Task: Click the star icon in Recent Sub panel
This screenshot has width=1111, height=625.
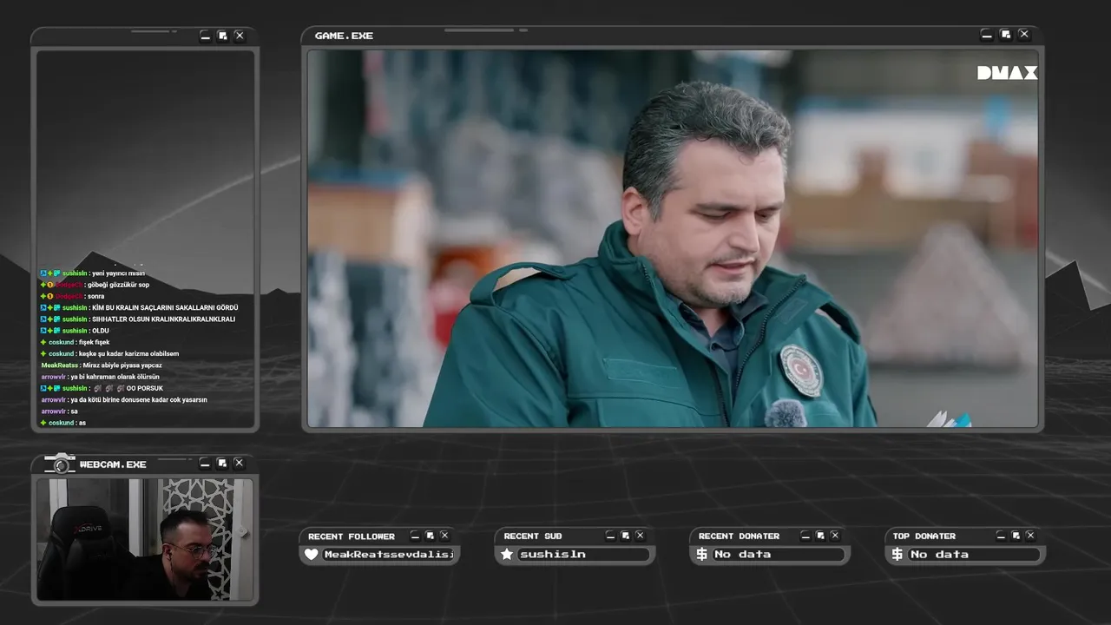Action: click(x=507, y=554)
